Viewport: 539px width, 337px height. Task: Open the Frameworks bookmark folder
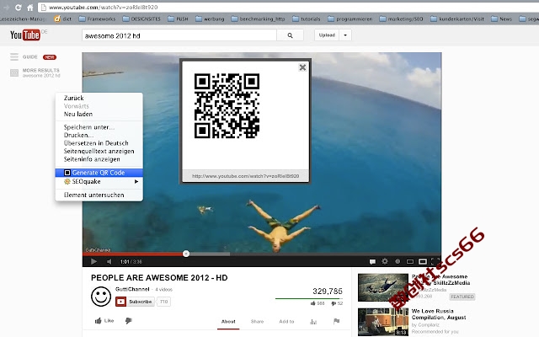(x=98, y=19)
